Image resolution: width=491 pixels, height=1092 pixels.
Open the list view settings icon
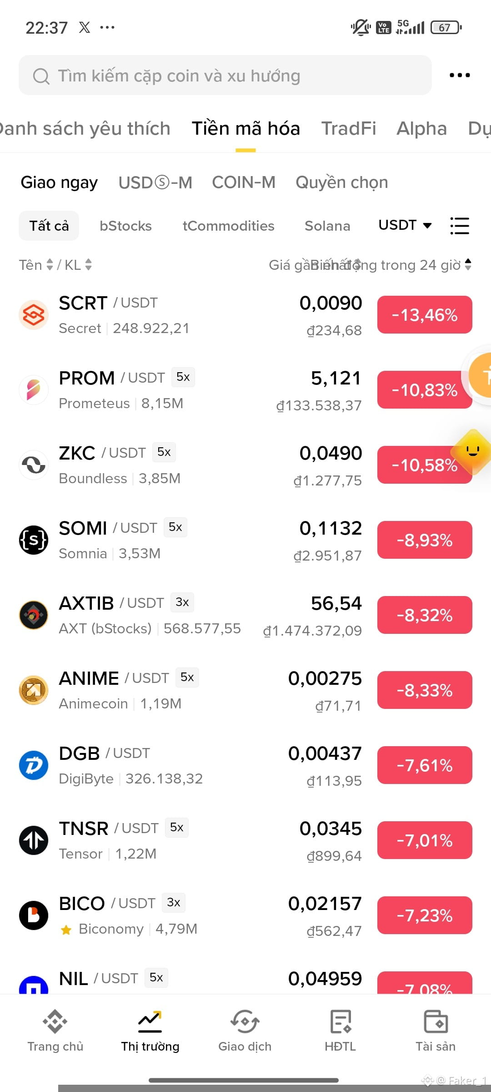(460, 226)
